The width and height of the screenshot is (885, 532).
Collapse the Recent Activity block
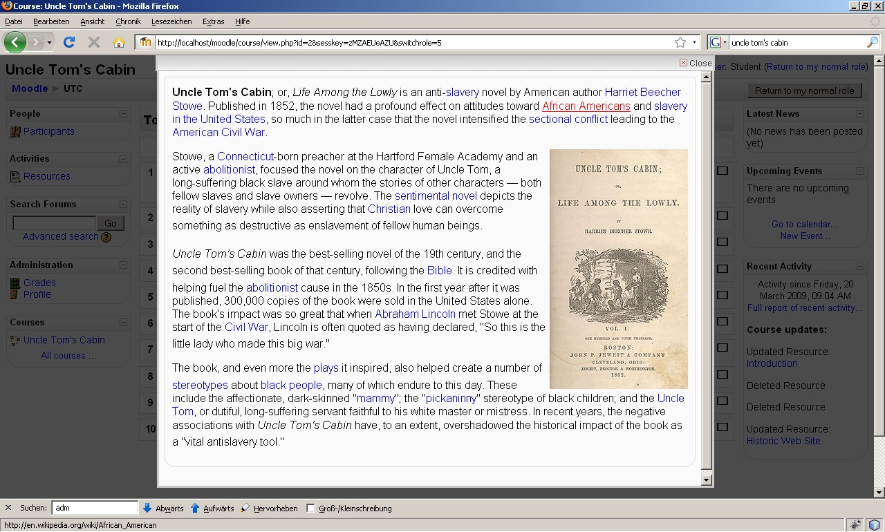860,267
